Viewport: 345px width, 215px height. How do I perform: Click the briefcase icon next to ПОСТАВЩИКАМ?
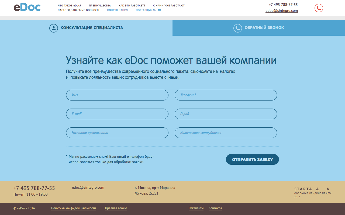click(160, 10)
